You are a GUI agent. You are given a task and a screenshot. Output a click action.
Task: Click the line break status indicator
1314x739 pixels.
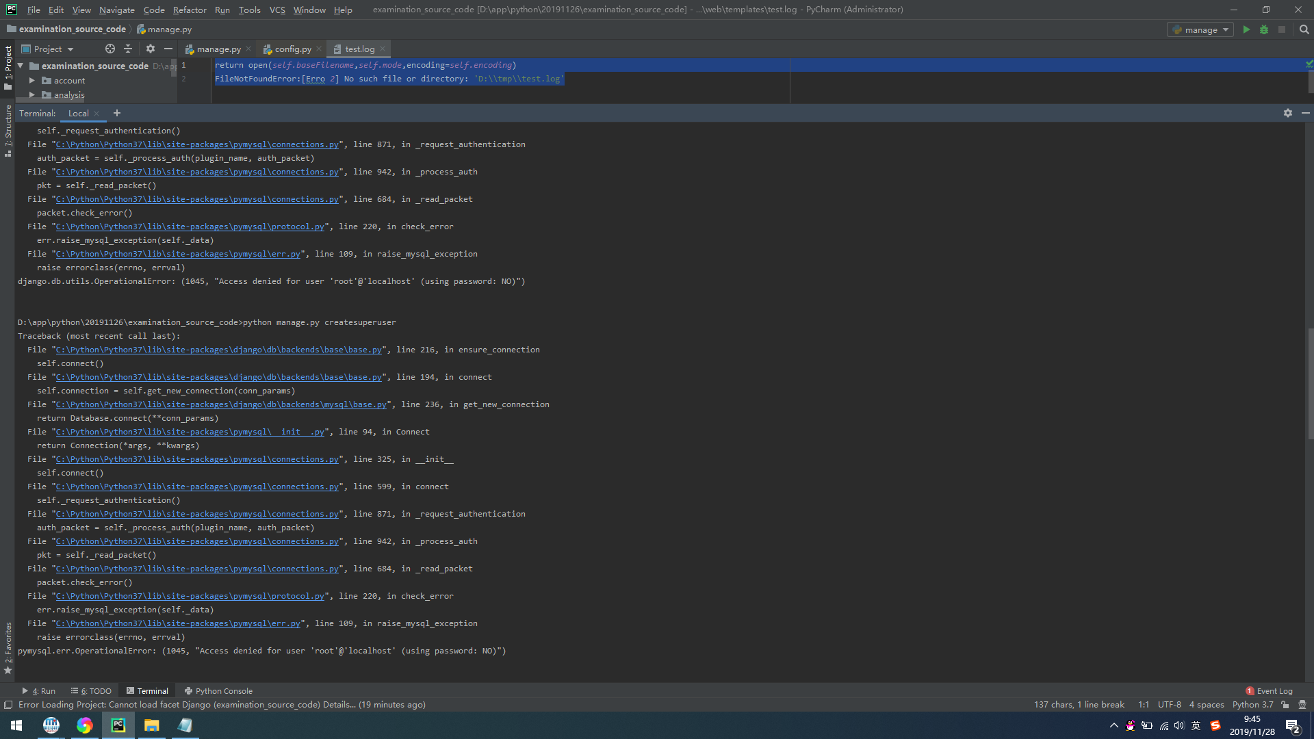pos(1079,704)
